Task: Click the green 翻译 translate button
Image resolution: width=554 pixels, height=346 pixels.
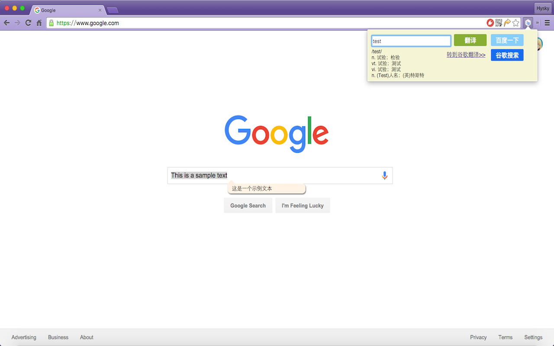Action: pyautogui.click(x=470, y=40)
